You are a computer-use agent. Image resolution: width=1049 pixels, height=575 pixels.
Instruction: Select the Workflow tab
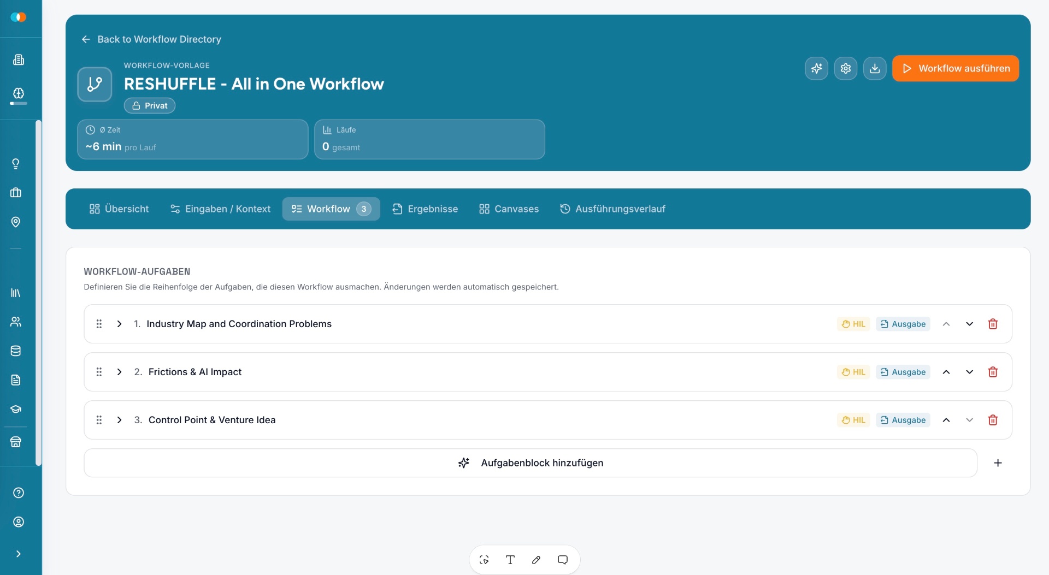(x=331, y=209)
